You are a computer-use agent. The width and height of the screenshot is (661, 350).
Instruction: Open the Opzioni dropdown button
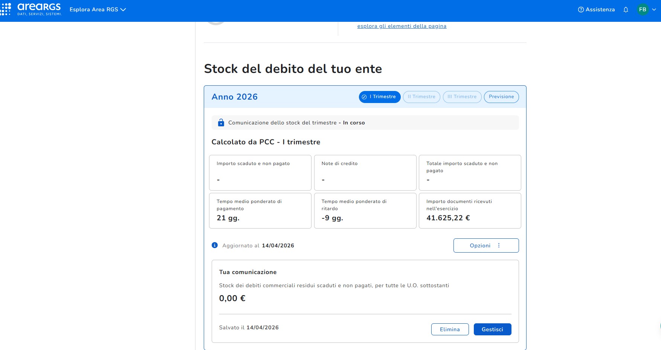coord(485,245)
